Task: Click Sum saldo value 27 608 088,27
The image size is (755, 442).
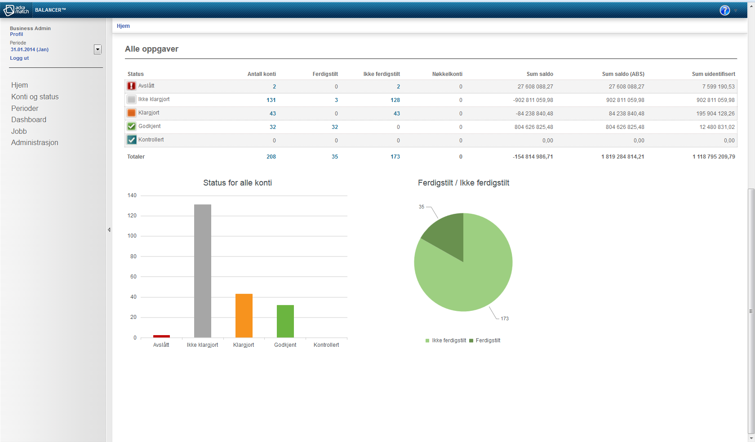Action: pyautogui.click(x=535, y=87)
